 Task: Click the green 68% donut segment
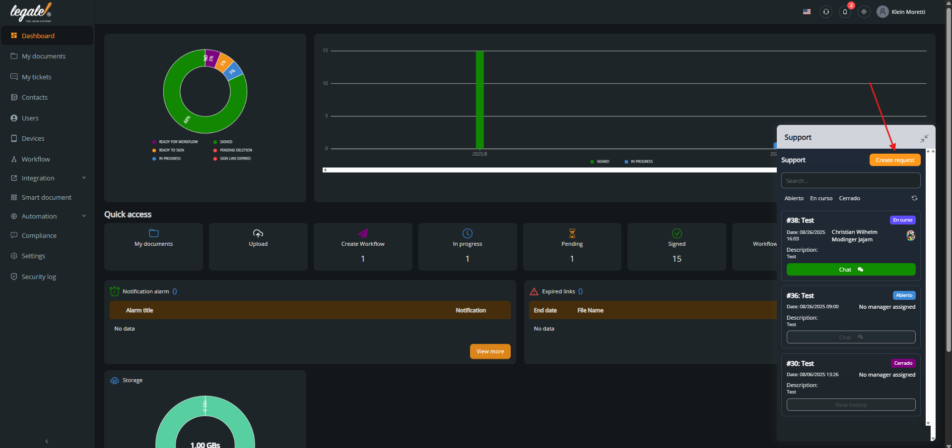pos(187,119)
